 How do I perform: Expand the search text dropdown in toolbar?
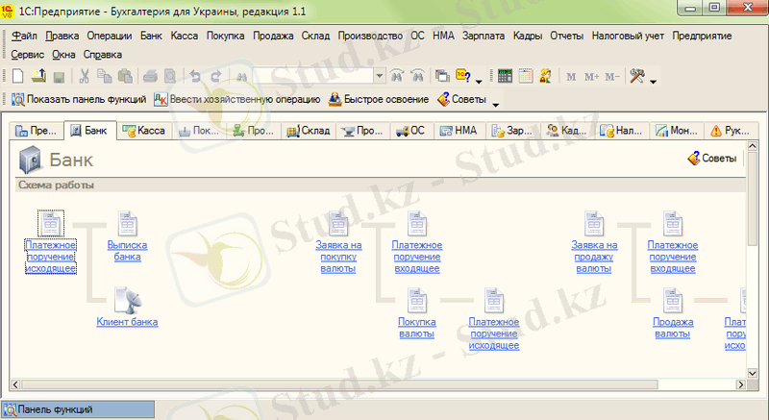click(380, 76)
